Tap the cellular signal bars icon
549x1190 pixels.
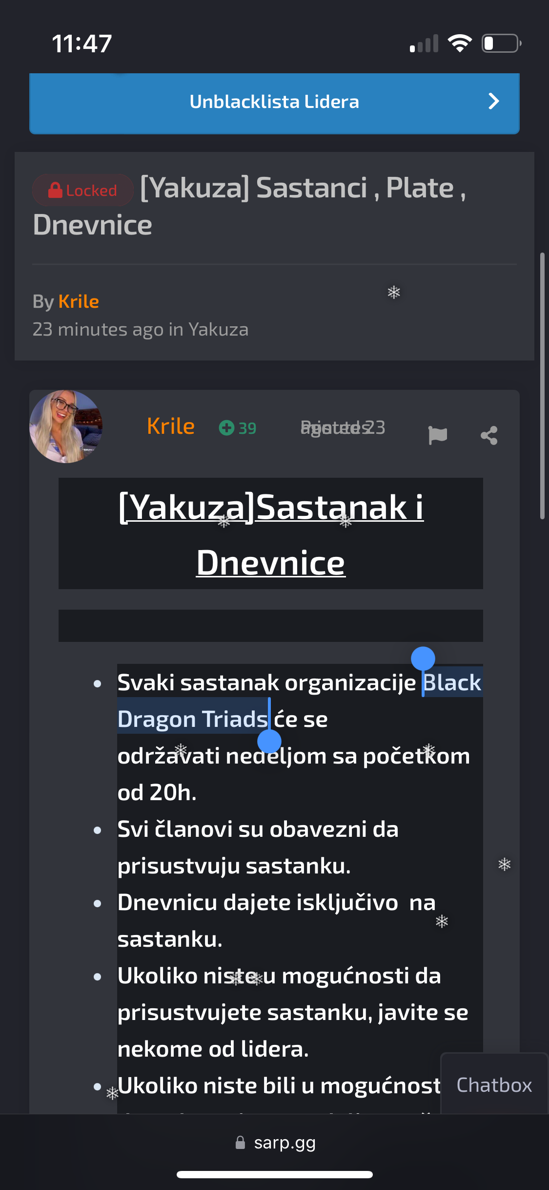point(424,43)
